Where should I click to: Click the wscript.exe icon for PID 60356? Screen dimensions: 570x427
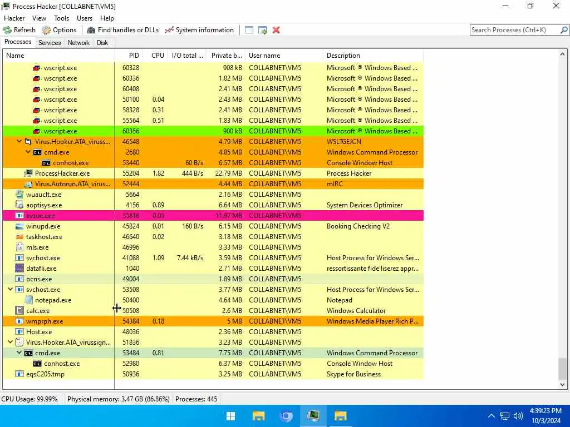[x=37, y=131]
